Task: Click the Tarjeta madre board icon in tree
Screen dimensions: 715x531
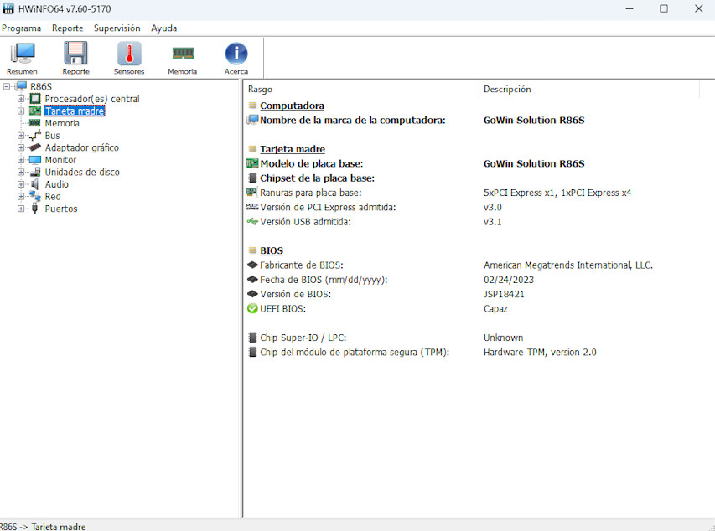Action: pyautogui.click(x=35, y=111)
